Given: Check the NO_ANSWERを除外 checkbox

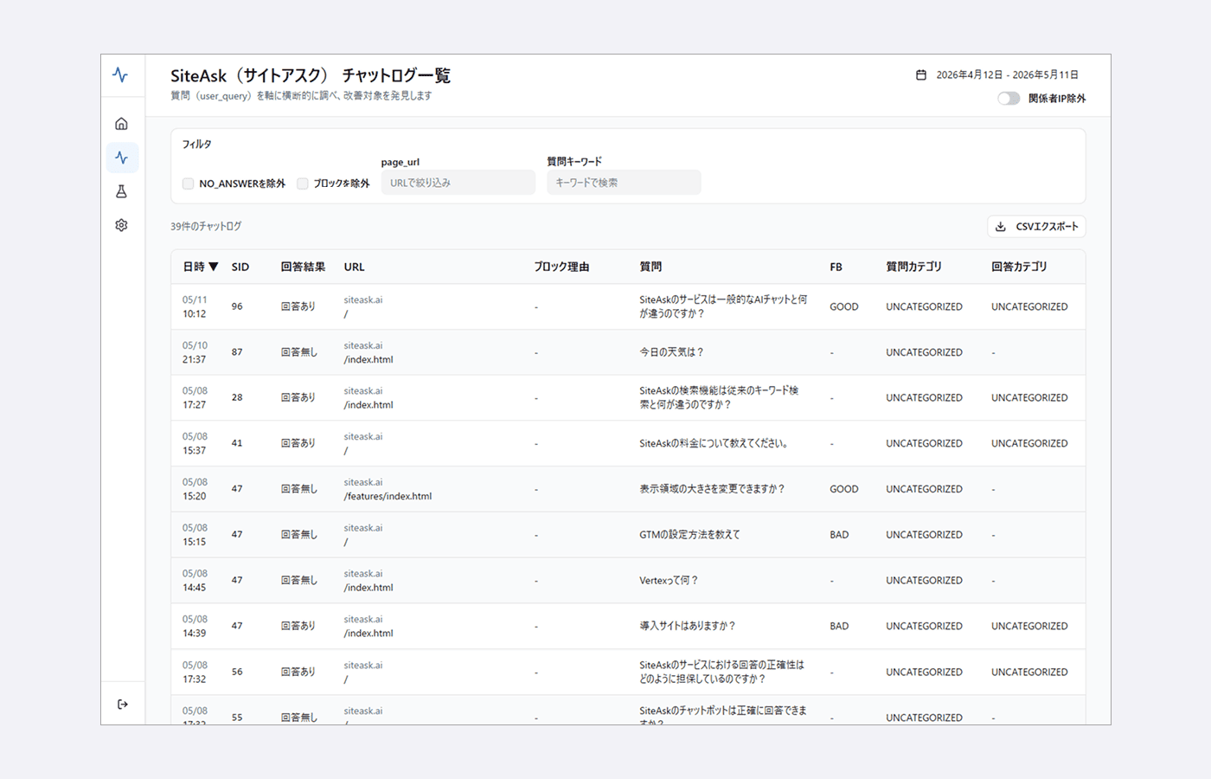Looking at the screenshot, I should (188, 183).
